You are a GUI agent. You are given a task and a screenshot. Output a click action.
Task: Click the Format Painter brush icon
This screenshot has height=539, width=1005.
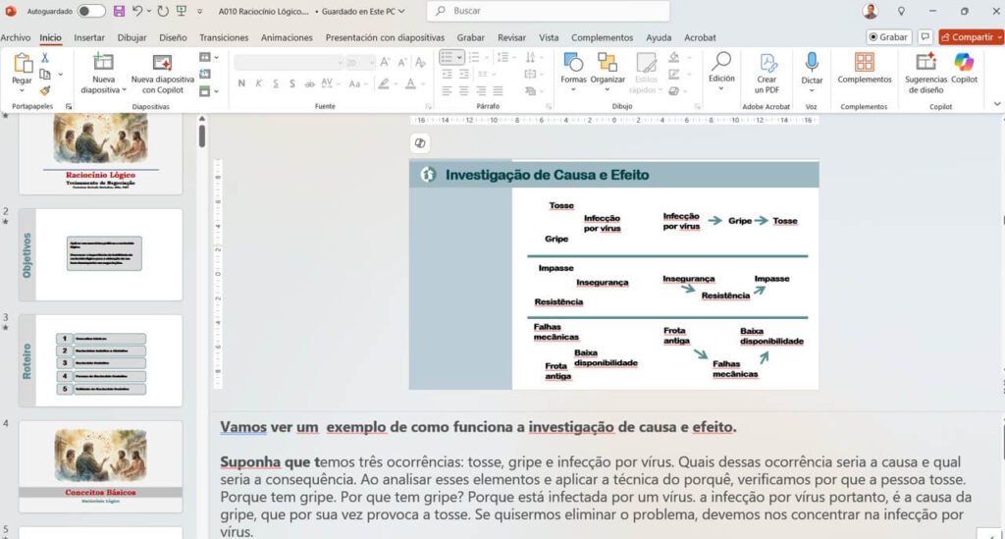coord(45,91)
